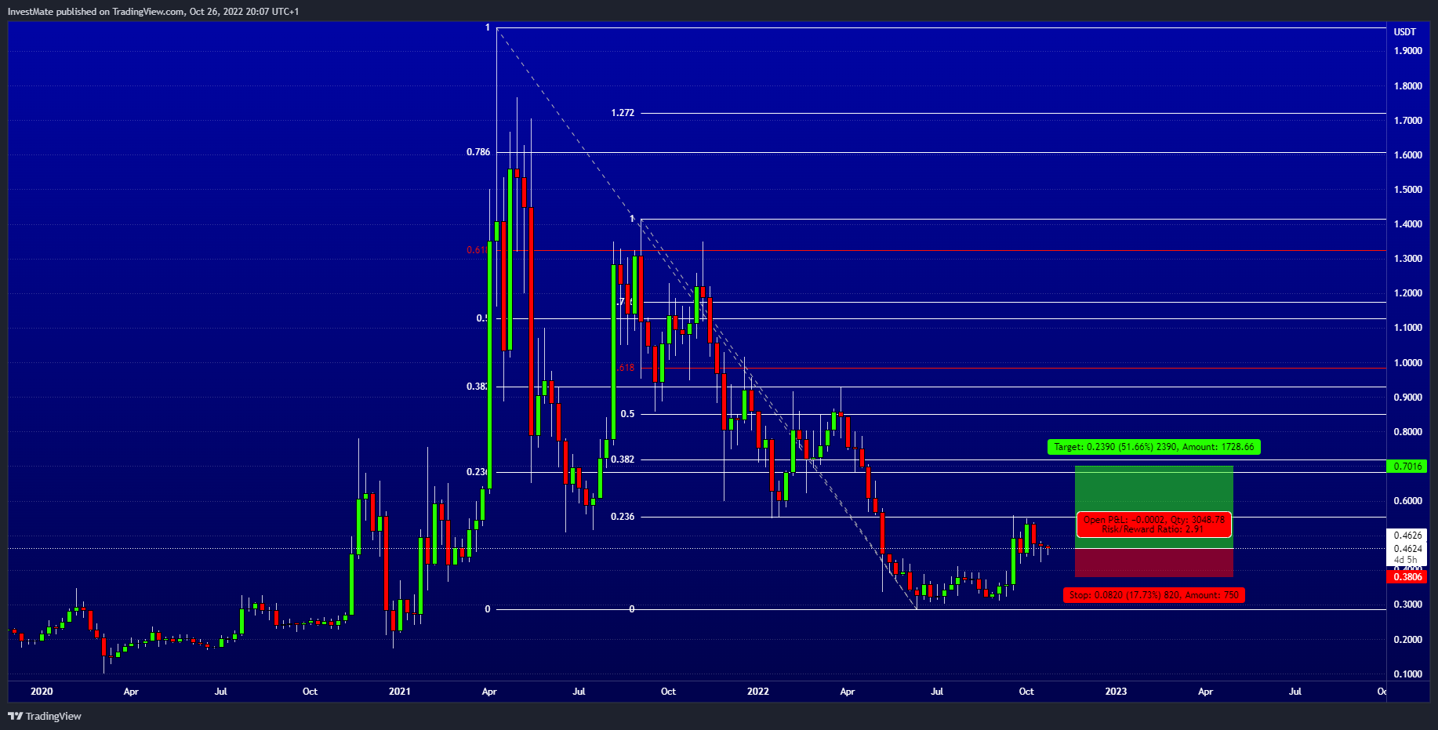The height and width of the screenshot is (730, 1438).
Task: Click the 0.382 Fibonacci label left of Oct 2021
Action: coord(623,459)
